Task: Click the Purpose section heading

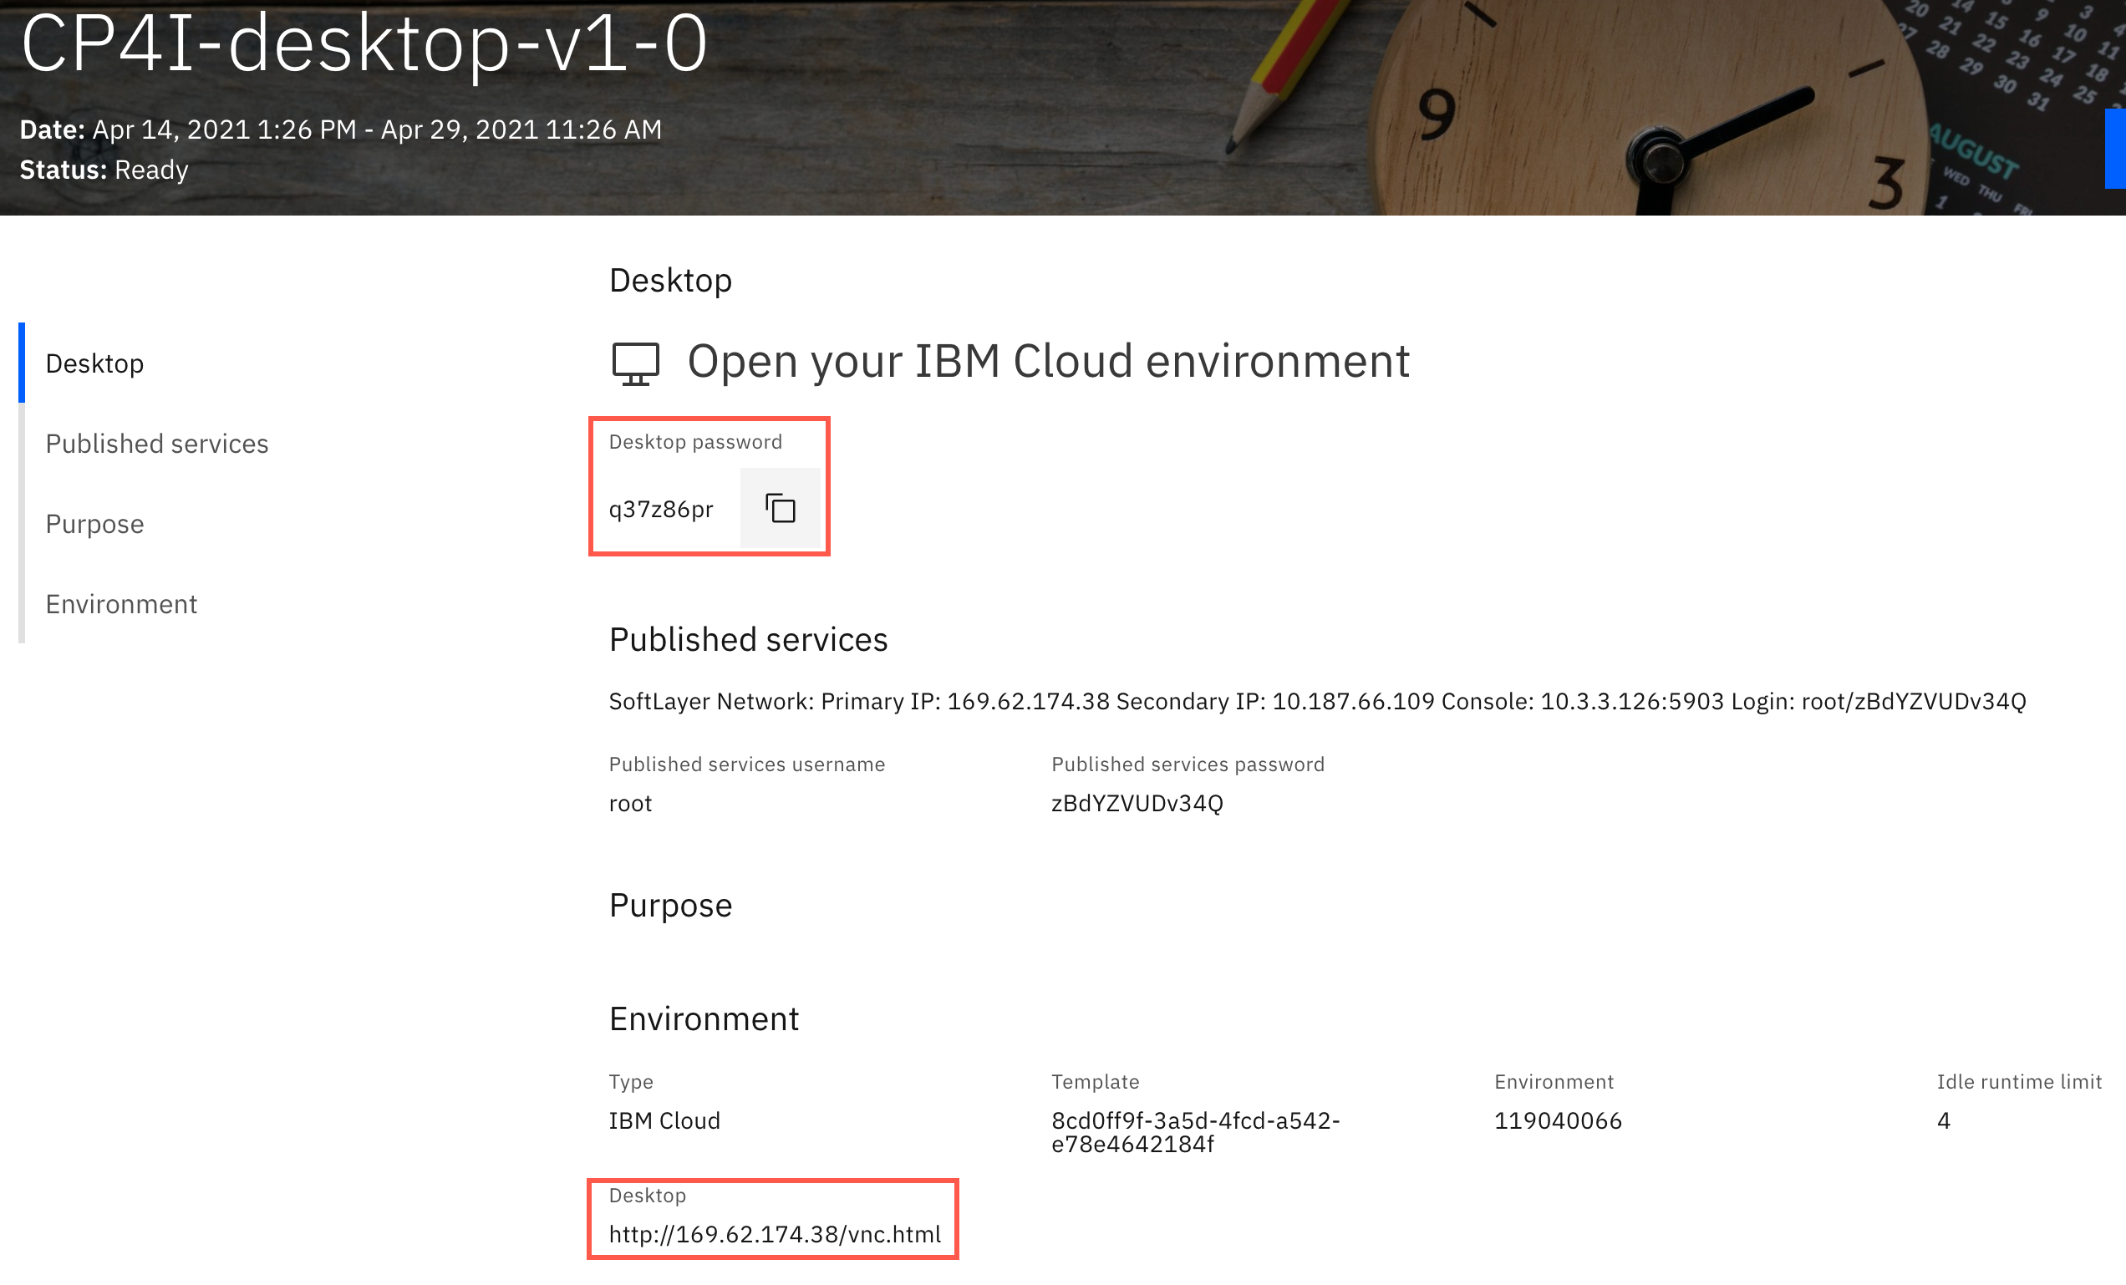Action: coord(670,906)
